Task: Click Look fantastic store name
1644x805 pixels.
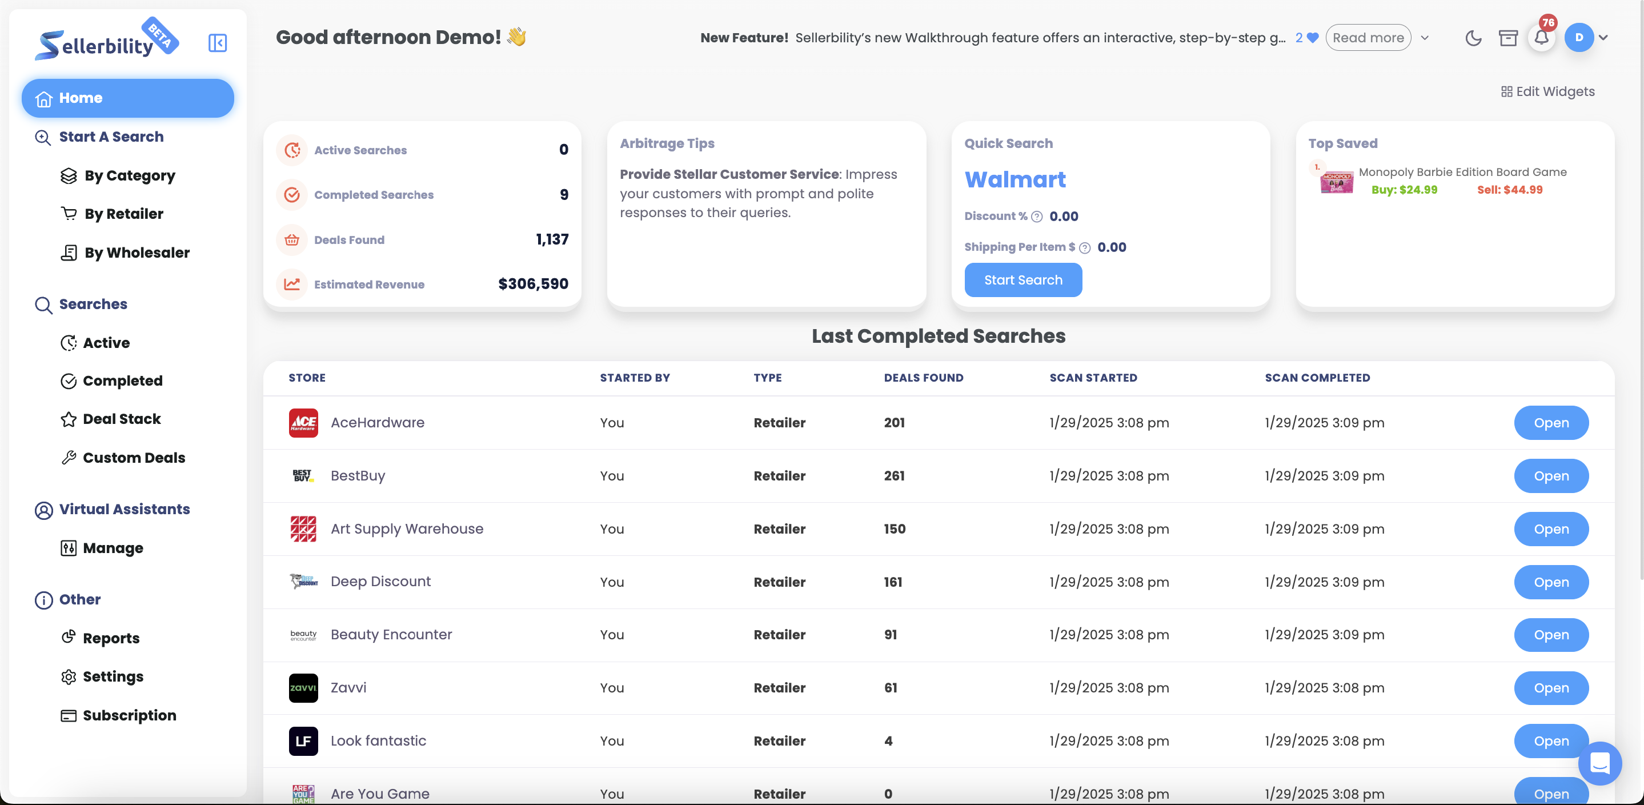Action: pos(378,740)
